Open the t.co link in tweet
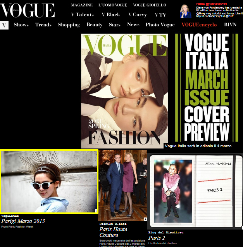The image size is (243, 247). [x=210, y=16]
